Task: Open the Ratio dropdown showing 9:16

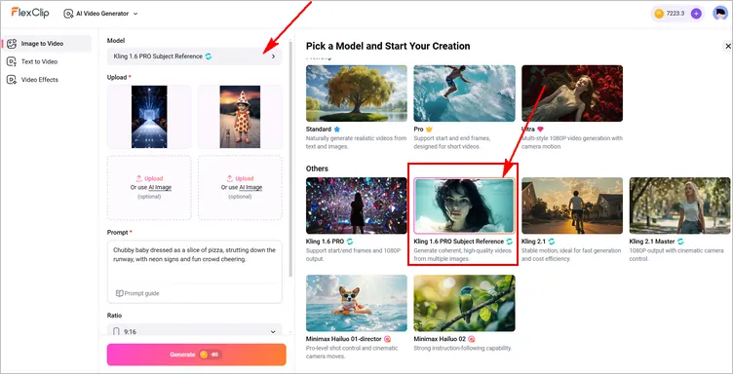Action: pyautogui.click(x=195, y=331)
